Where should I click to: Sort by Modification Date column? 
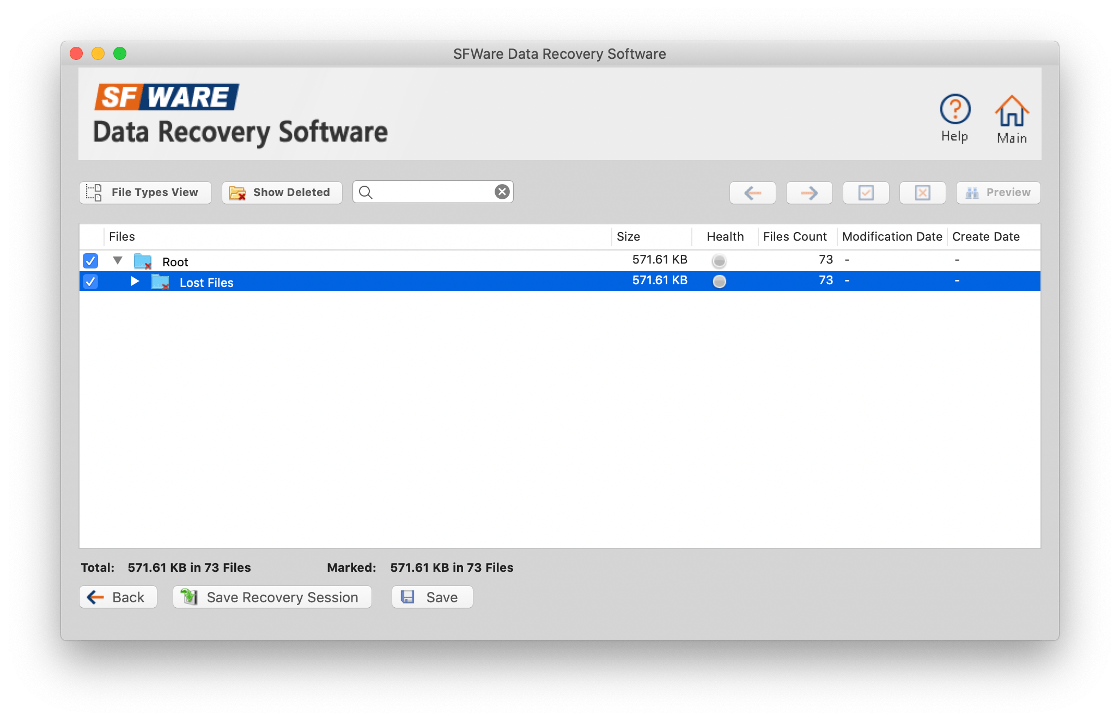point(892,237)
